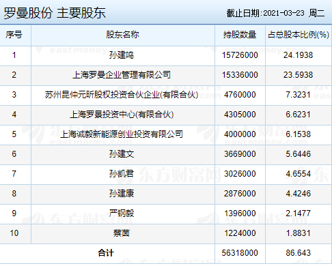Select shareholder 苏州昆仲元昕股权投资合伙企业(有限合伙)
Viewport: 332px width, 266px height.
tap(122, 95)
